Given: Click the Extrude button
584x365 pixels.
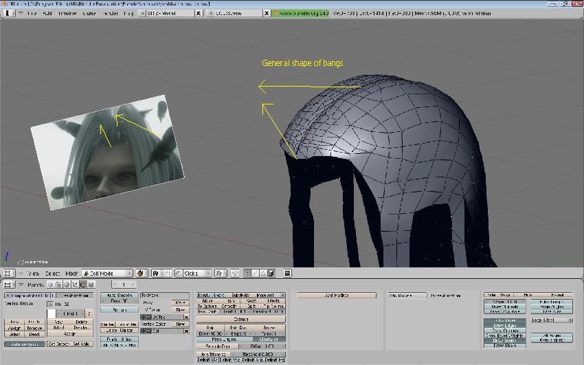Looking at the screenshot, I should (x=241, y=320).
